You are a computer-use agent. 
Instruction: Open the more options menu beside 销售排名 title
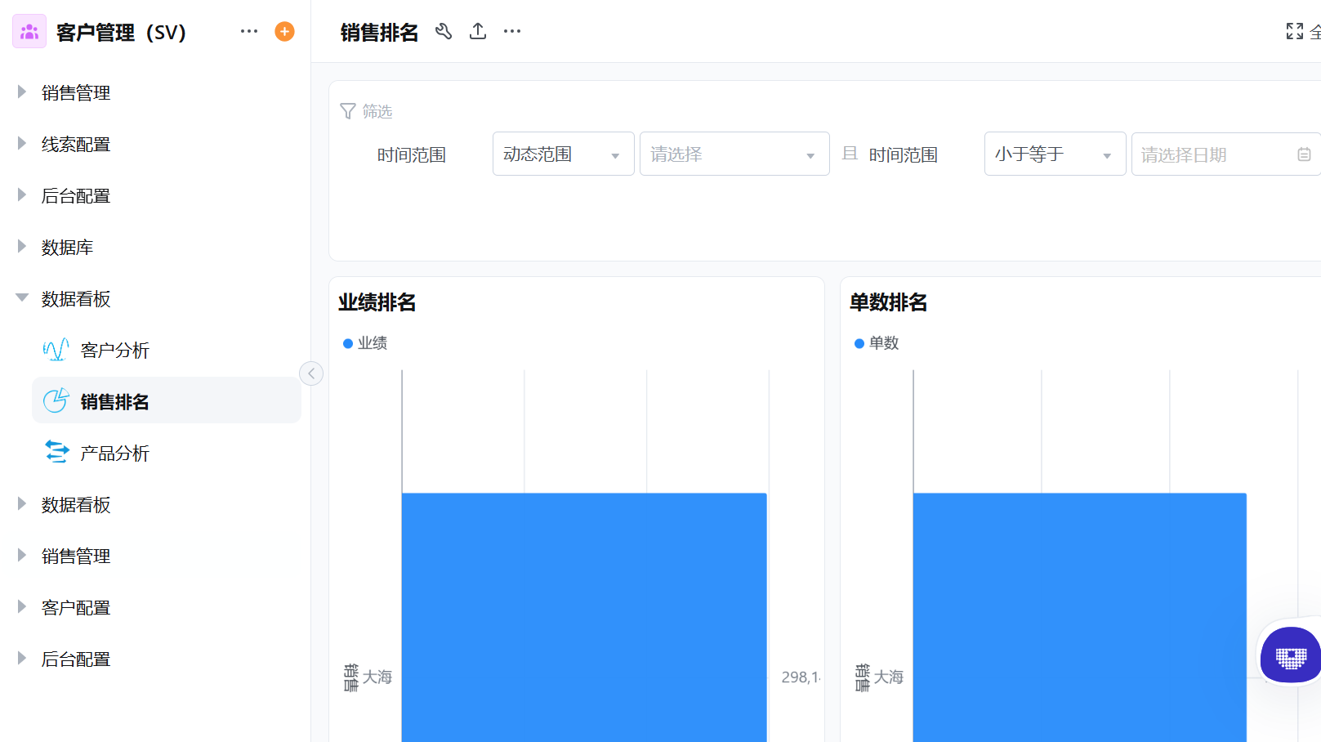(x=512, y=31)
